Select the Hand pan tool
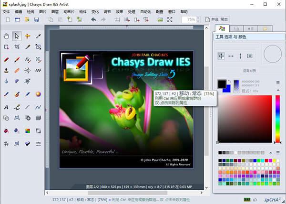The image size is (286, 204). coord(6,36)
